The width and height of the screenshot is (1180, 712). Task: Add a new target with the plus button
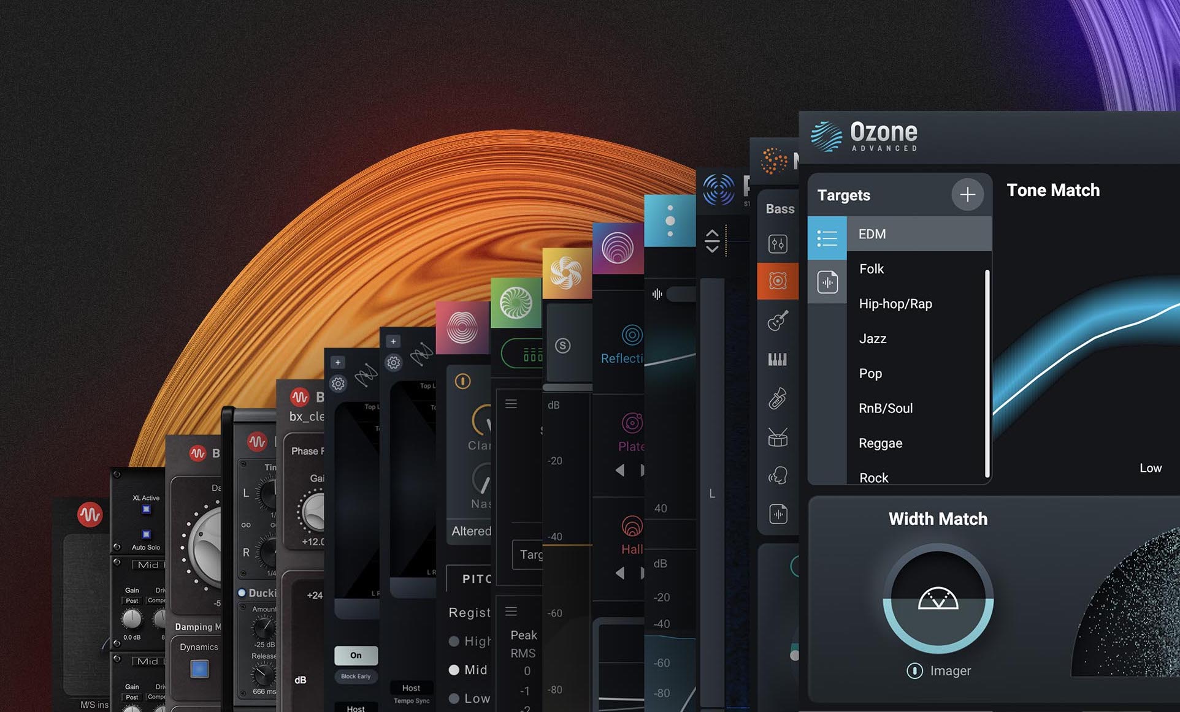point(967,194)
